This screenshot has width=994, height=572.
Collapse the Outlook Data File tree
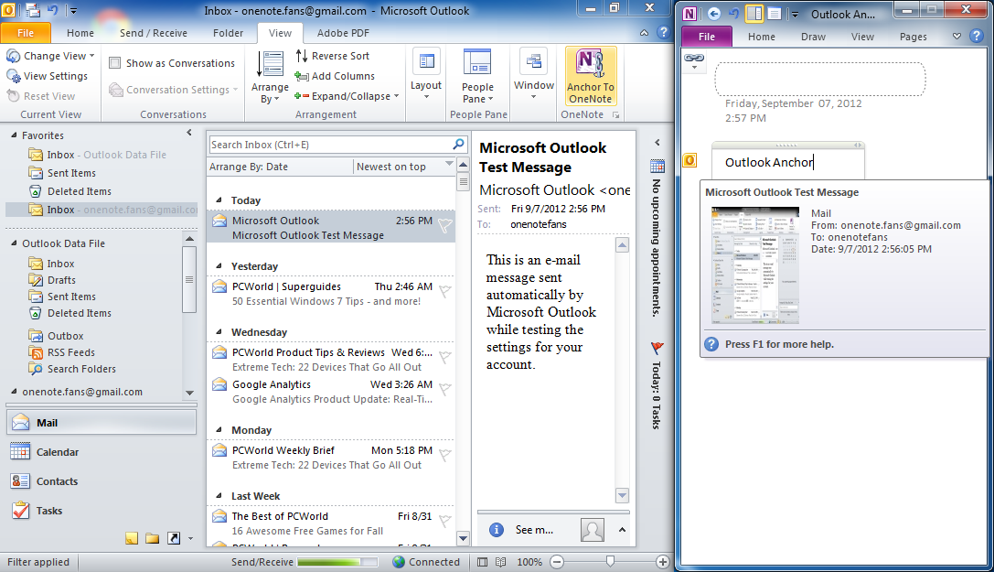click(x=14, y=243)
